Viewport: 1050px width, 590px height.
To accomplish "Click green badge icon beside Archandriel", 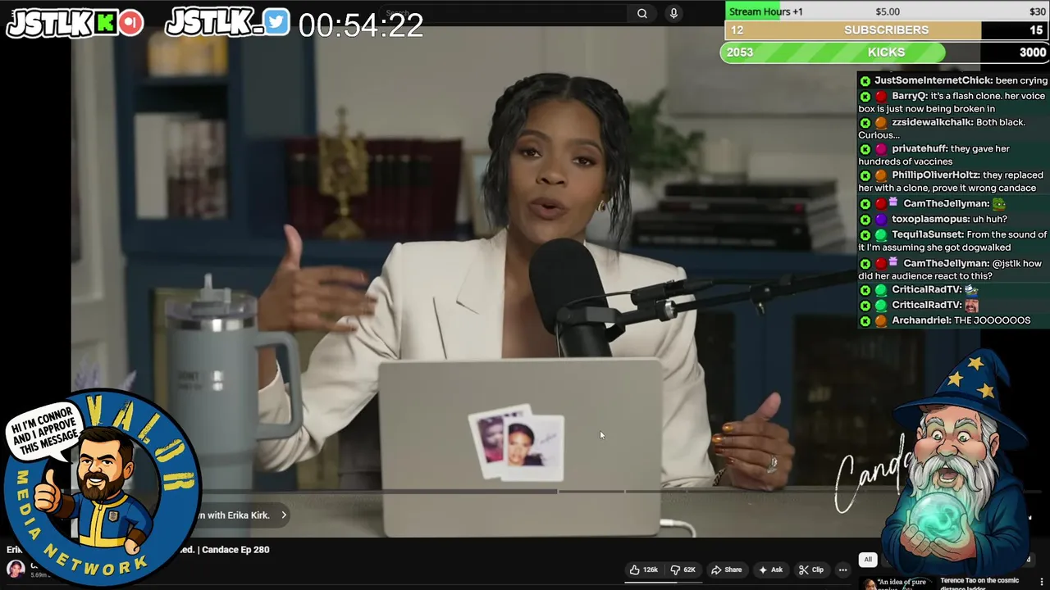I will (865, 321).
